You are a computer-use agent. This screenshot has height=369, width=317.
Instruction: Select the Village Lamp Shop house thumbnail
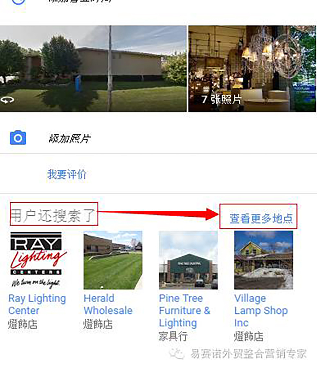264,260
